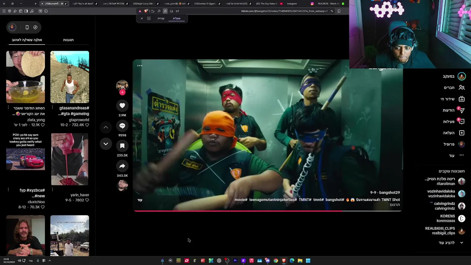The height and width of the screenshot is (265, 471).
Task: Like yarin_haver video showing 7802
Action: tap(87, 200)
